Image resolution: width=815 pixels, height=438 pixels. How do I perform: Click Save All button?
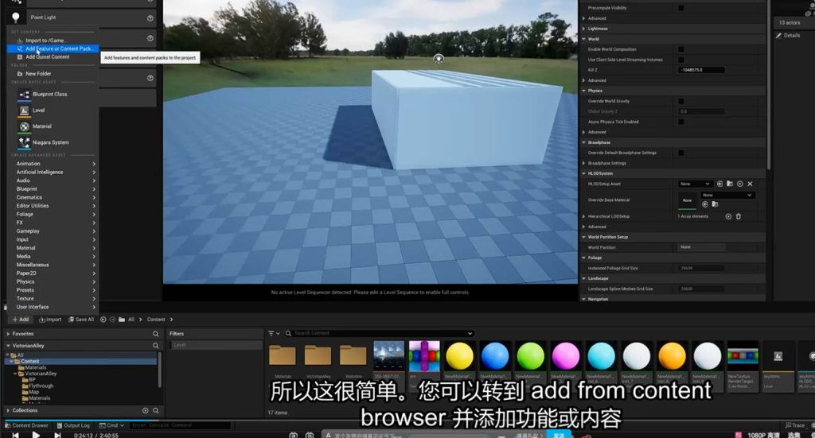click(x=81, y=320)
